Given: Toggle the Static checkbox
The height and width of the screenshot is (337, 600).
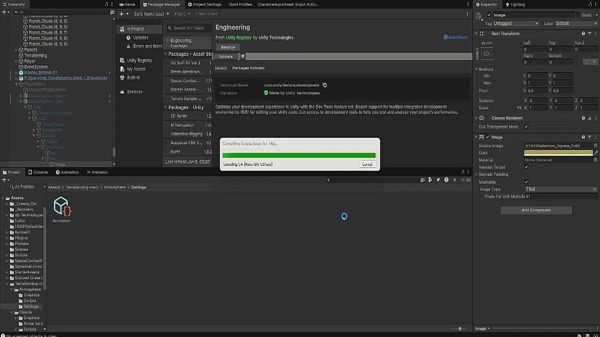Looking at the screenshot, I should tap(577, 15).
